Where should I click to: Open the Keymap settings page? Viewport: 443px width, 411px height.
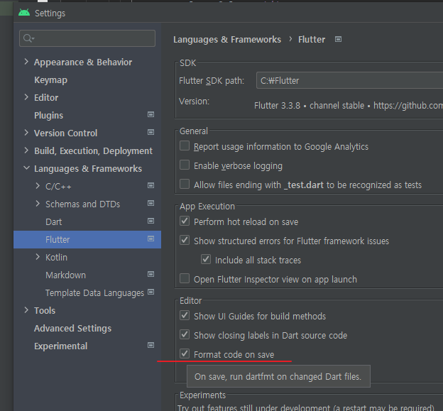[50, 80]
